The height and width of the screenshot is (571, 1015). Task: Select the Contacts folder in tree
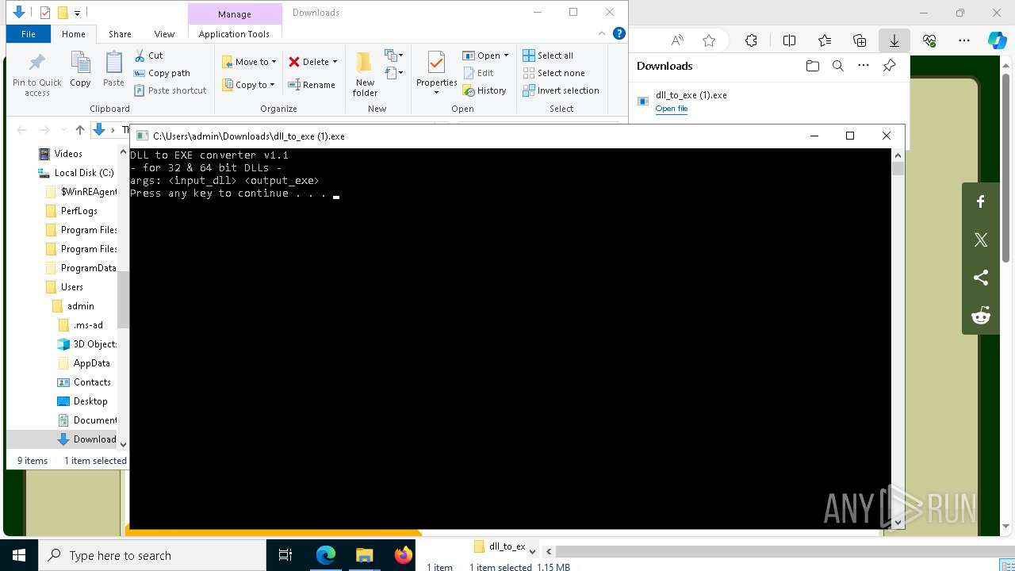[84, 382]
